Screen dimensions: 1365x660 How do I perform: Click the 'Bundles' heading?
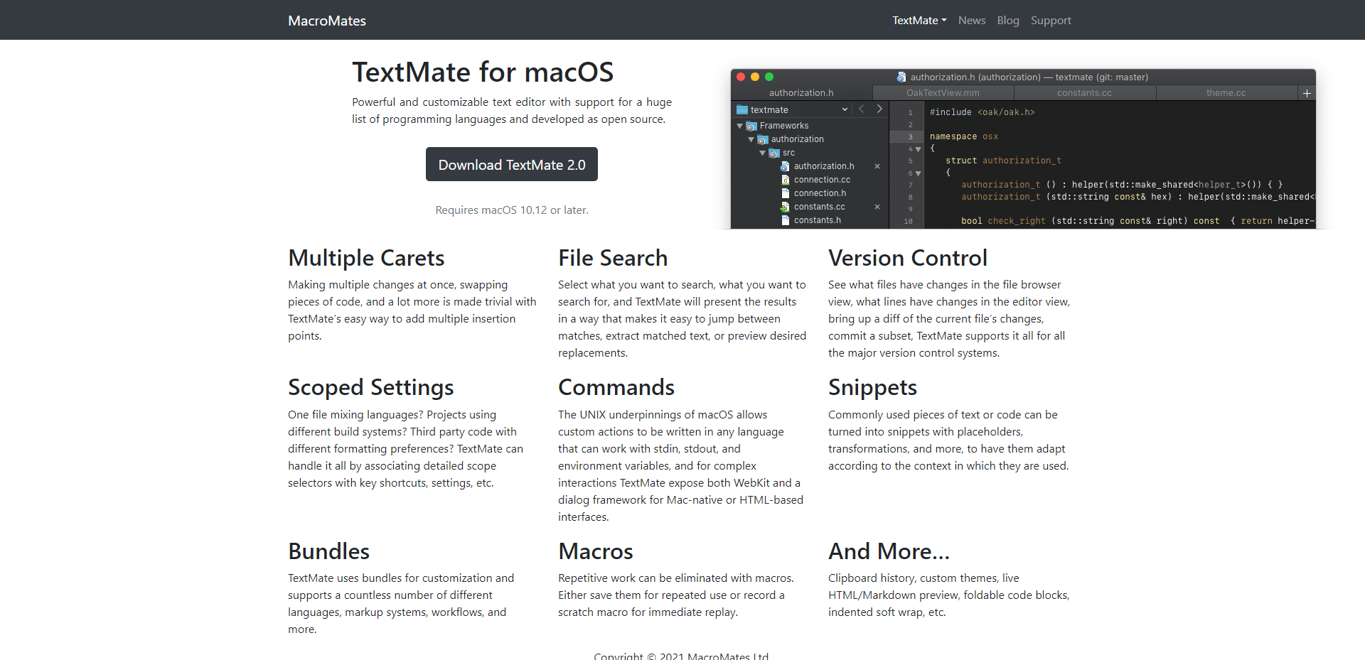pyautogui.click(x=328, y=551)
